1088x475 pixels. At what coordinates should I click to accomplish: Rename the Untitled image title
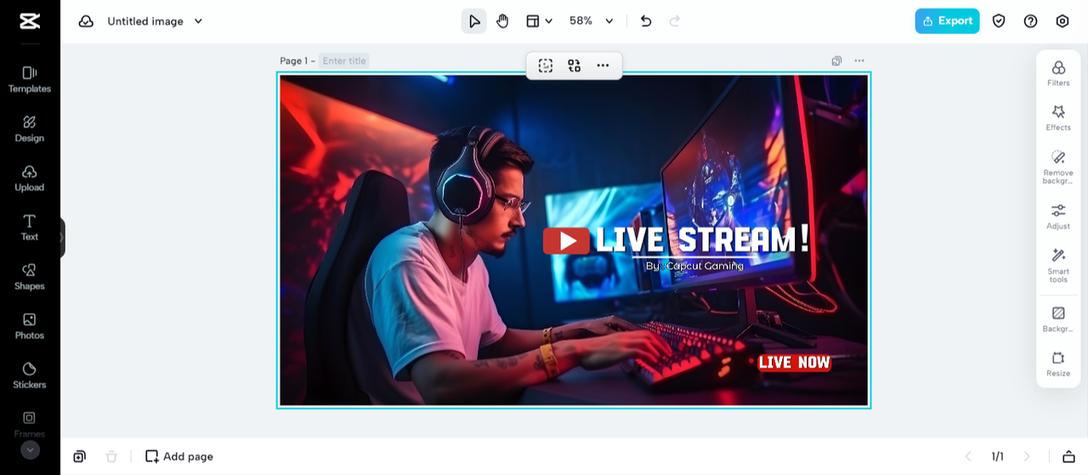tap(145, 21)
